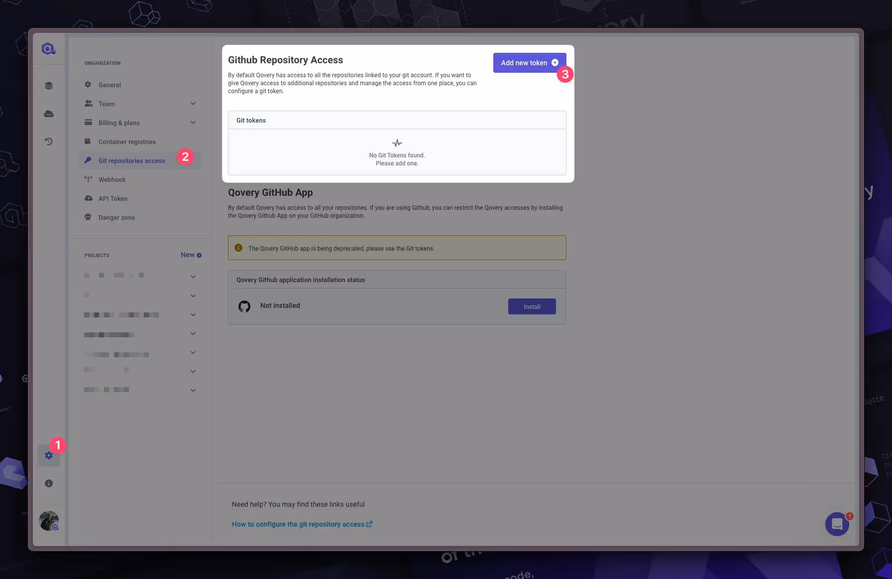Click the GitHub octocat icon beside Not installed

(244, 306)
